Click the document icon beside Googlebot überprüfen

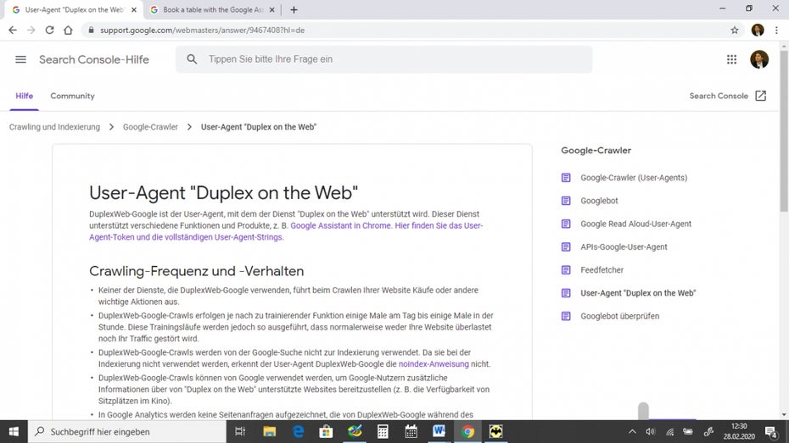tap(566, 317)
